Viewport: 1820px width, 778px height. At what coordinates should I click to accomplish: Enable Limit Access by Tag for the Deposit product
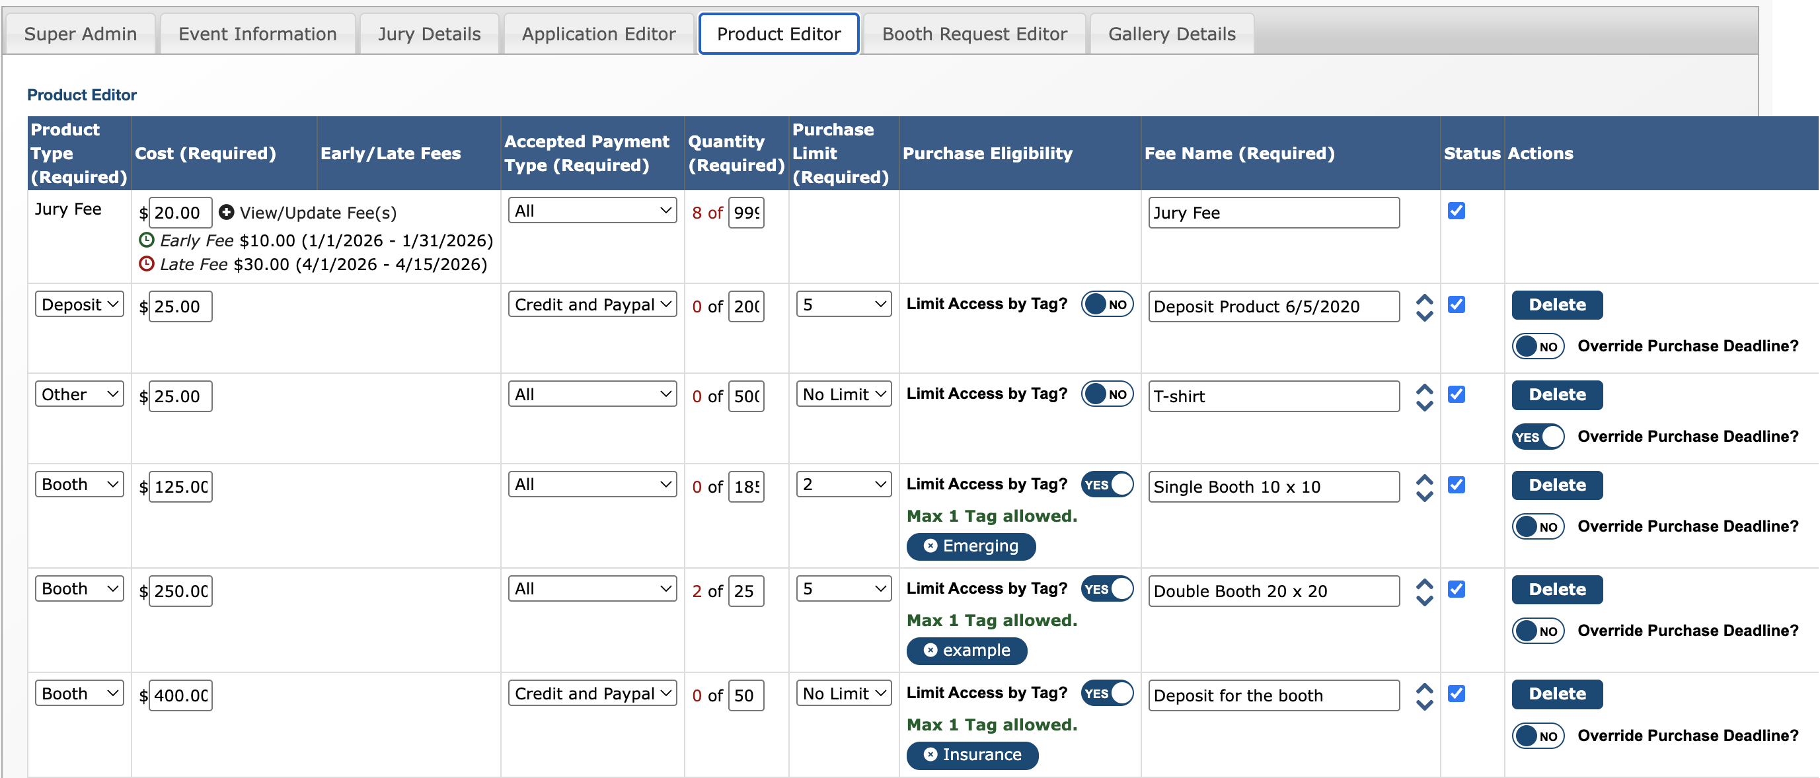[1106, 304]
